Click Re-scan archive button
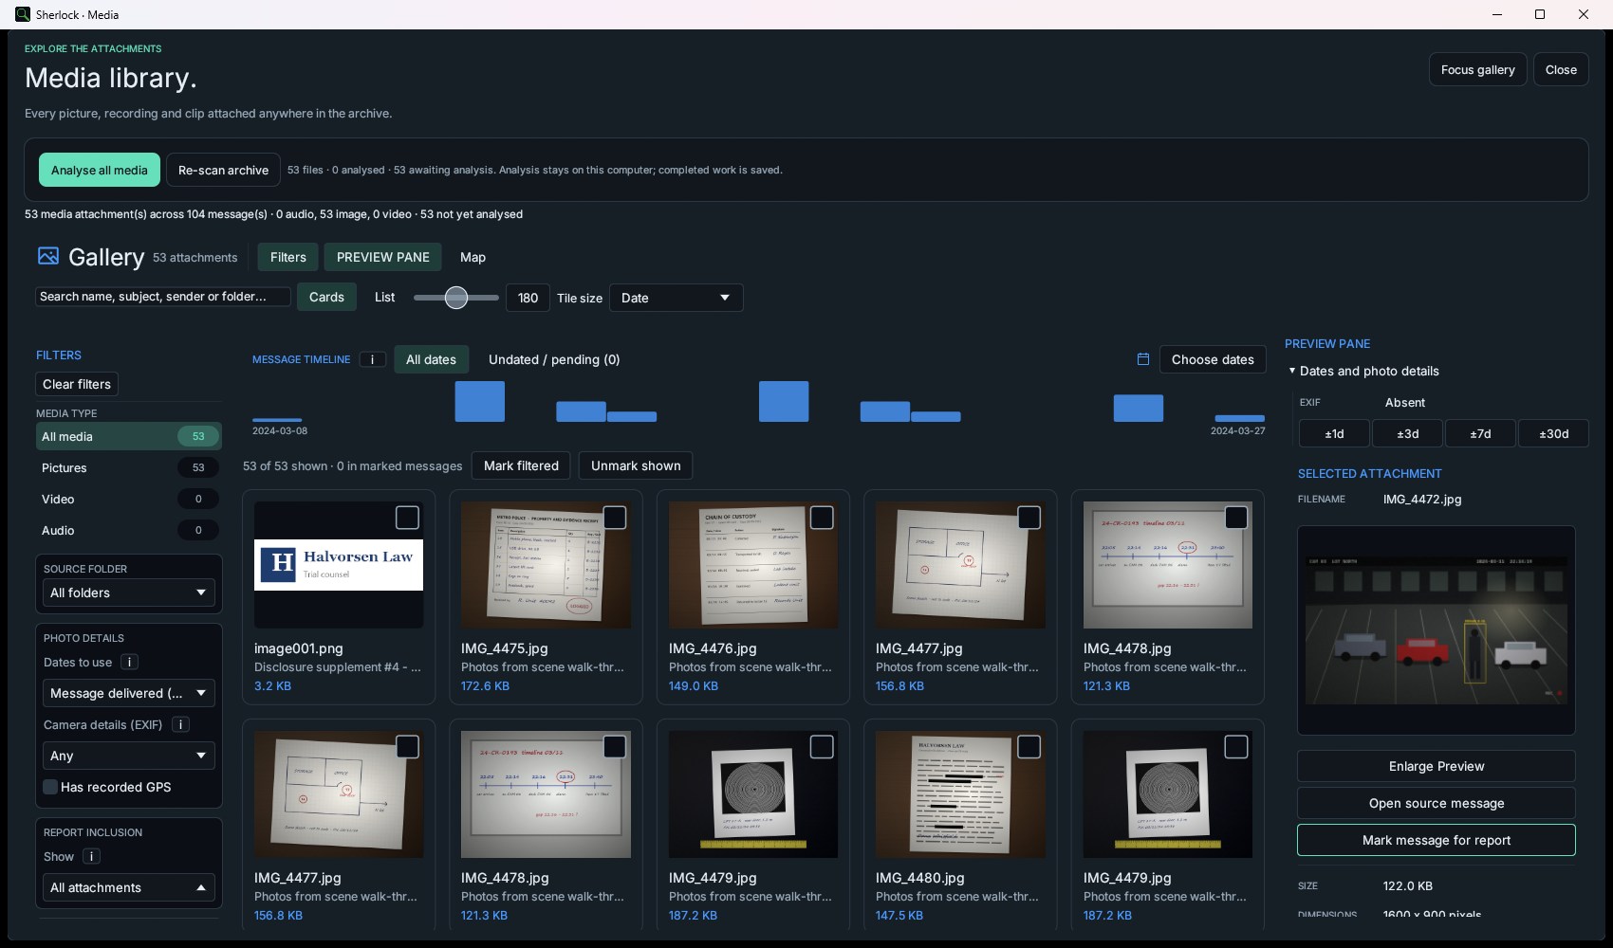The width and height of the screenshot is (1613, 948). 223,170
